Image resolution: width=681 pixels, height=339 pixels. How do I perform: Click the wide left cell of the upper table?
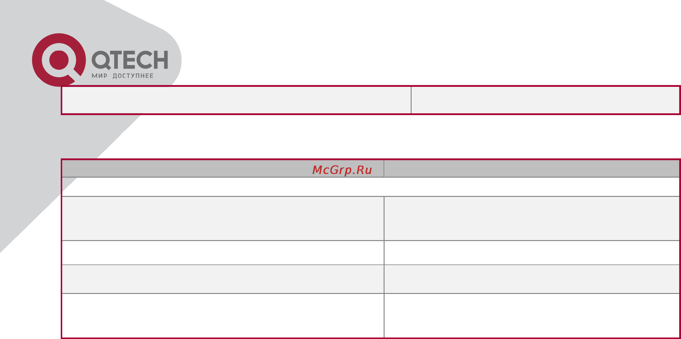coord(236,100)
